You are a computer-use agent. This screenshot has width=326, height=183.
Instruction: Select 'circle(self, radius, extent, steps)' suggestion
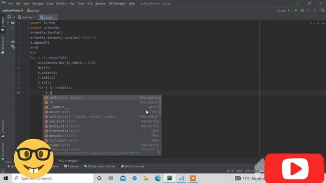click(102, 116)
